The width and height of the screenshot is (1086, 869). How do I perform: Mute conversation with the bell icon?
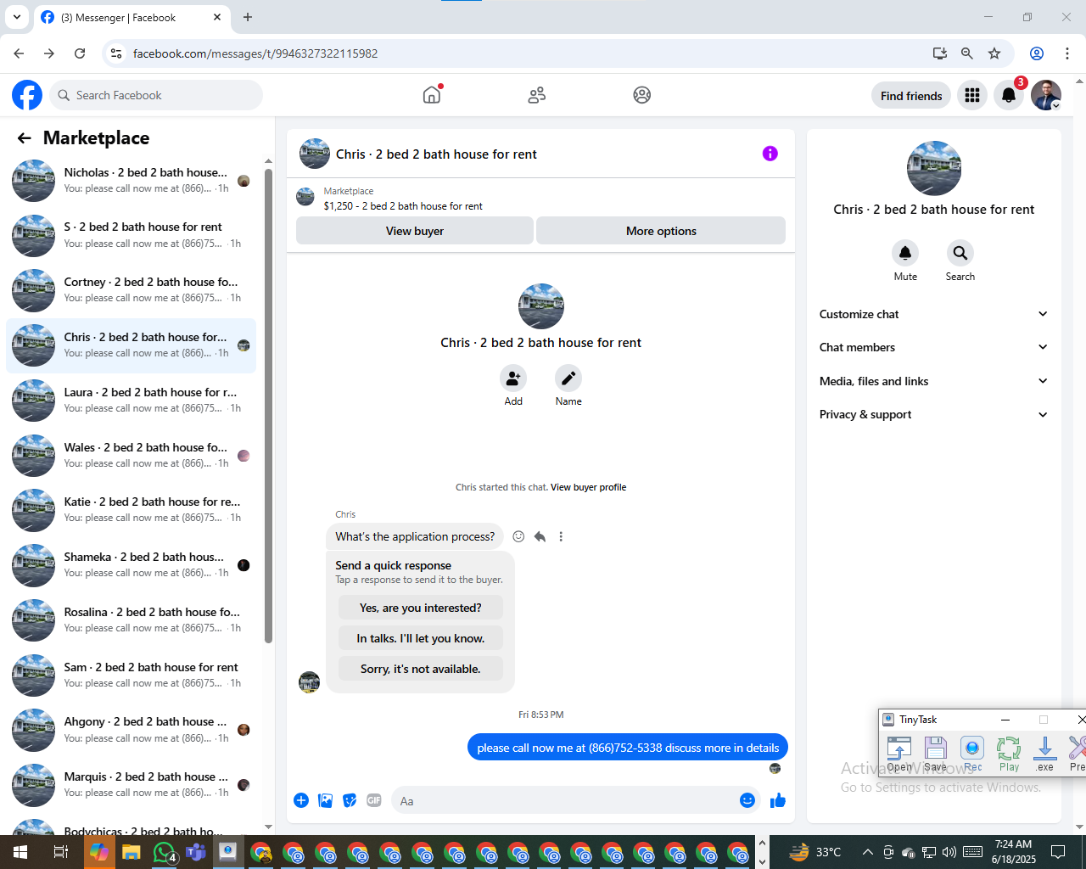pyautogui.click(x=905, y=253)
